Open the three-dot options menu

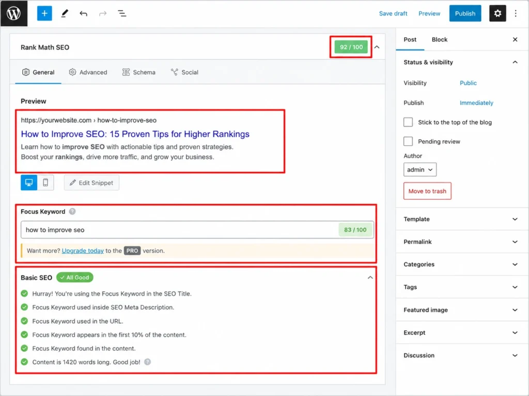[x=516, y=13]
